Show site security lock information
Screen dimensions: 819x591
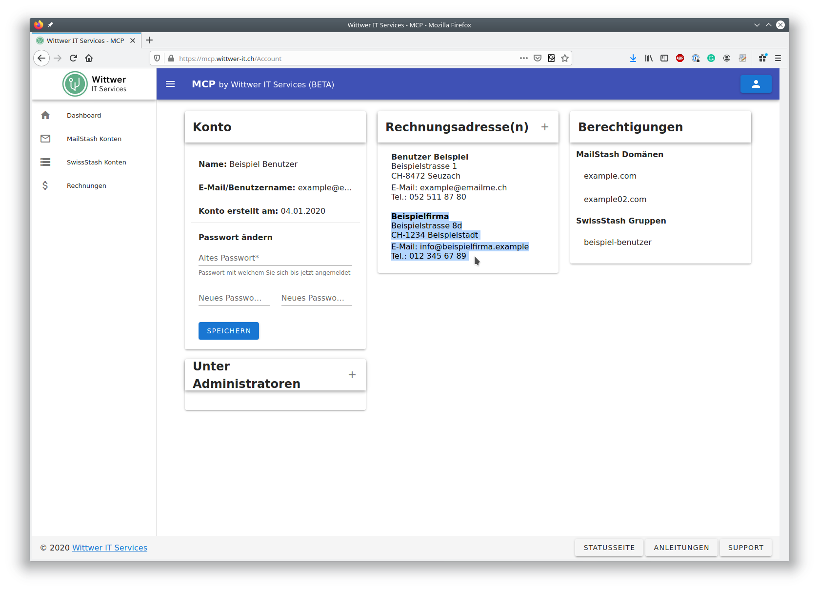point(171,58)
